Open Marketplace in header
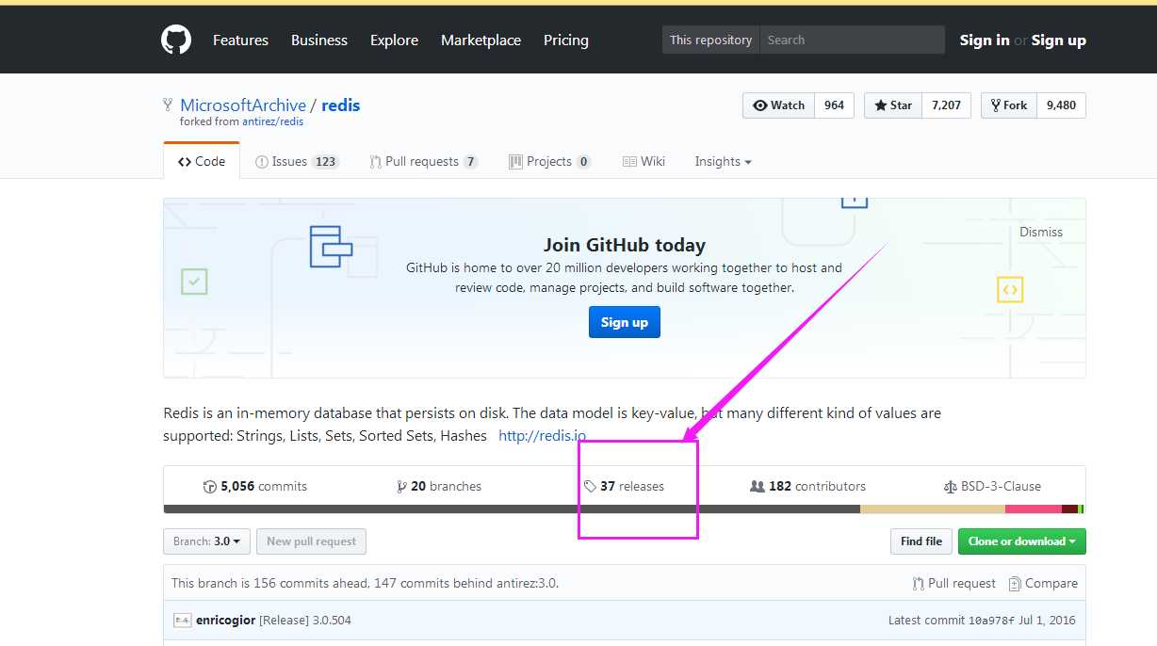 [481, 40]
